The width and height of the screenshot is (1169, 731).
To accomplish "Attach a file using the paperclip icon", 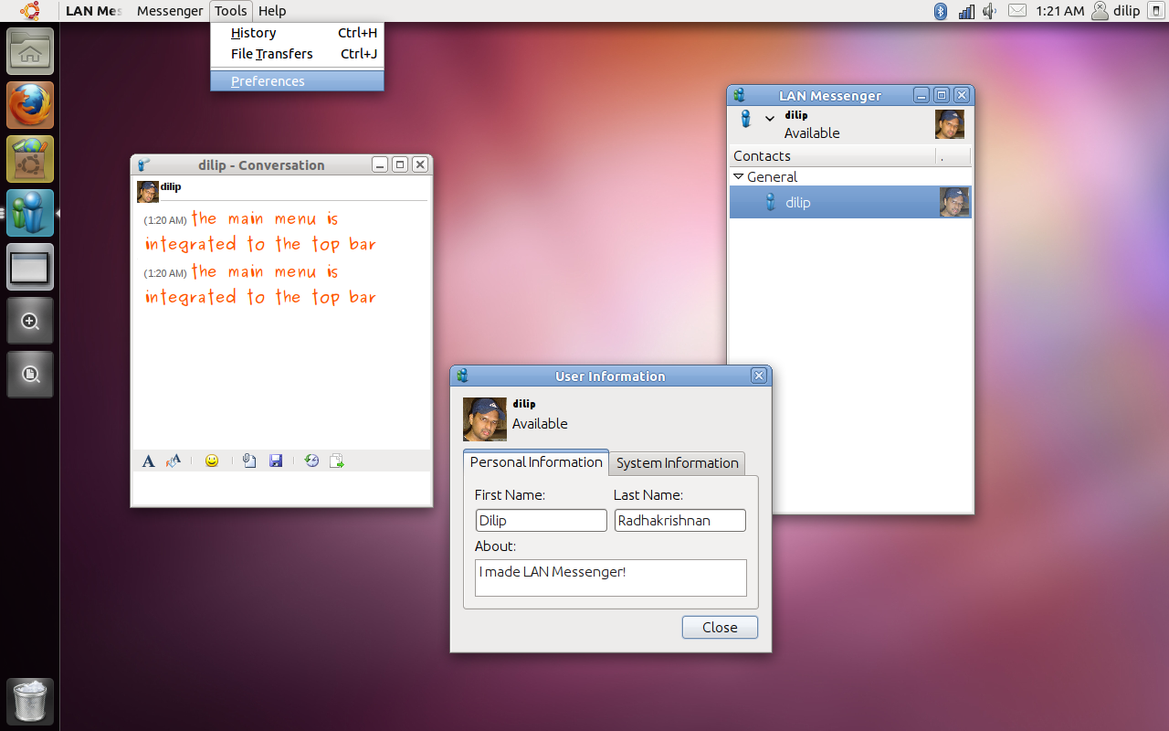I will coord(249,461).
